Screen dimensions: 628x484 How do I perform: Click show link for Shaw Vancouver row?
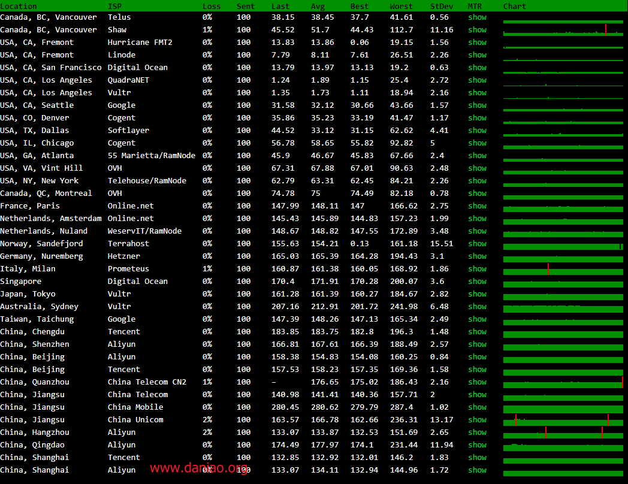477,29
